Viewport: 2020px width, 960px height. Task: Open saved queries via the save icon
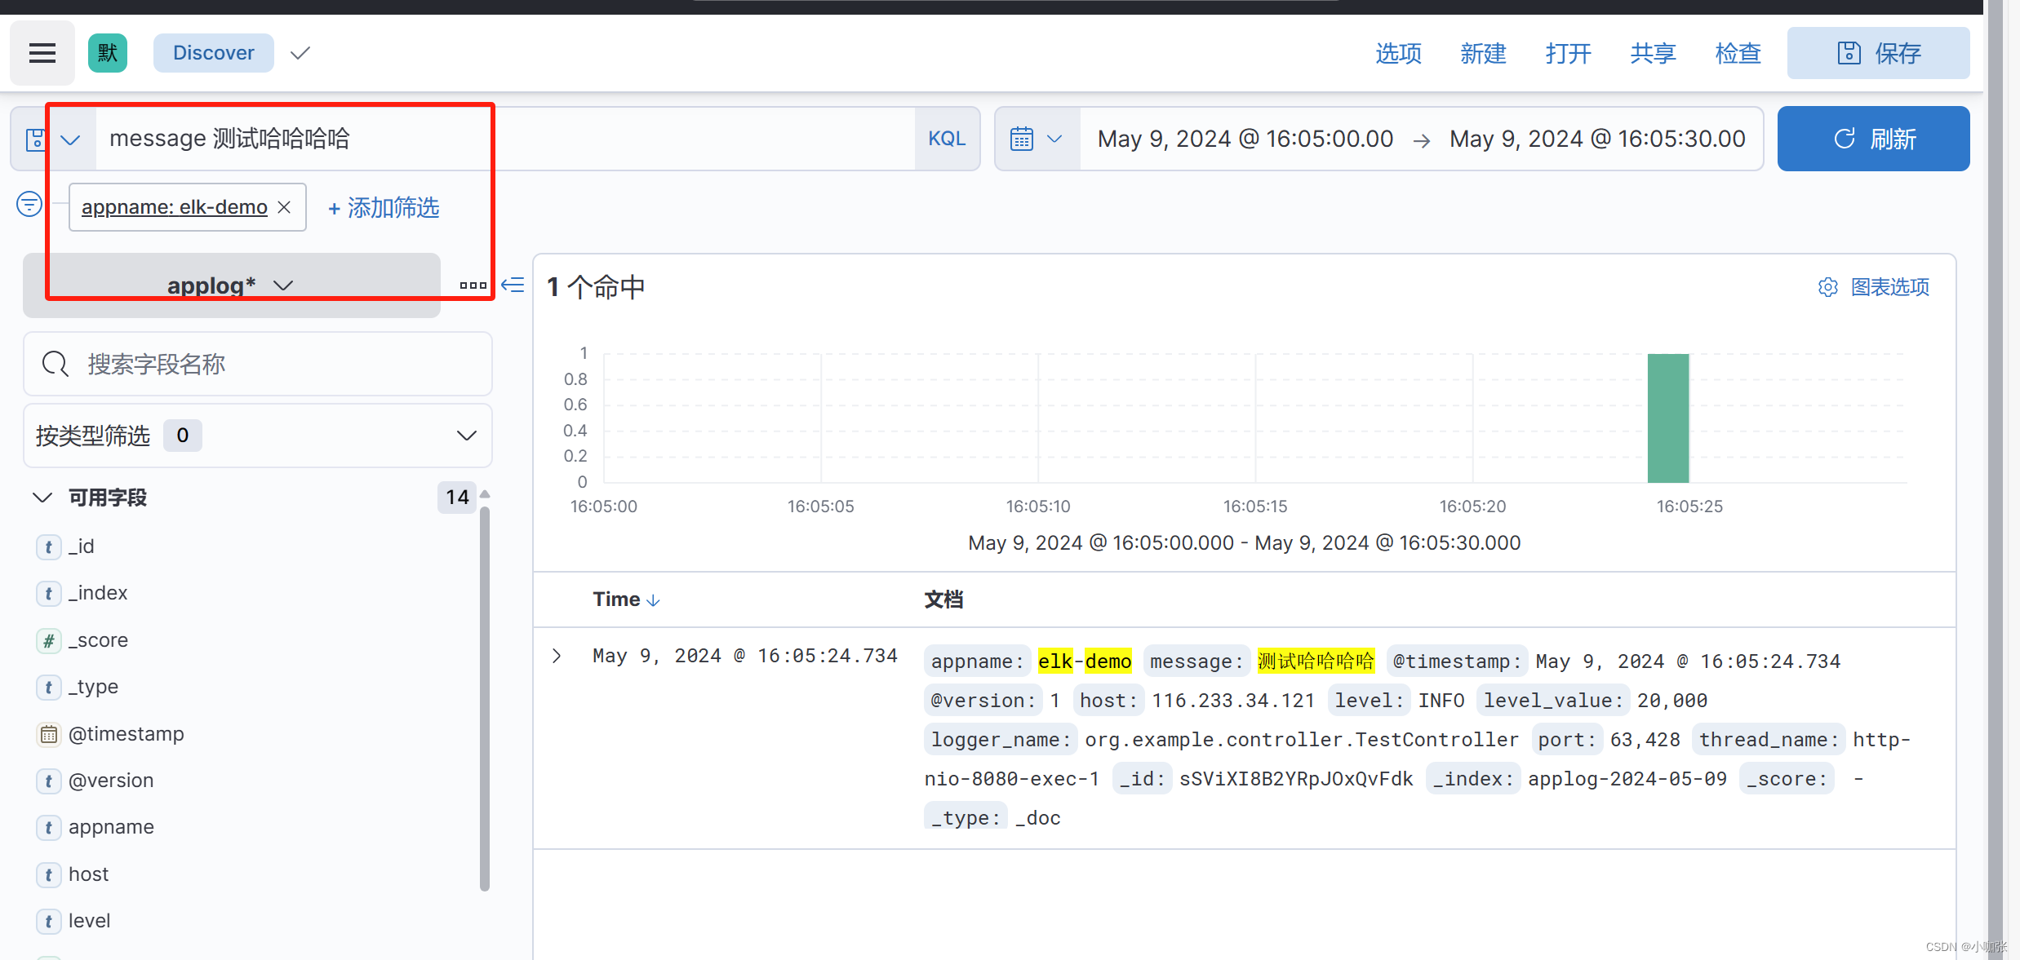coord(36,138)
